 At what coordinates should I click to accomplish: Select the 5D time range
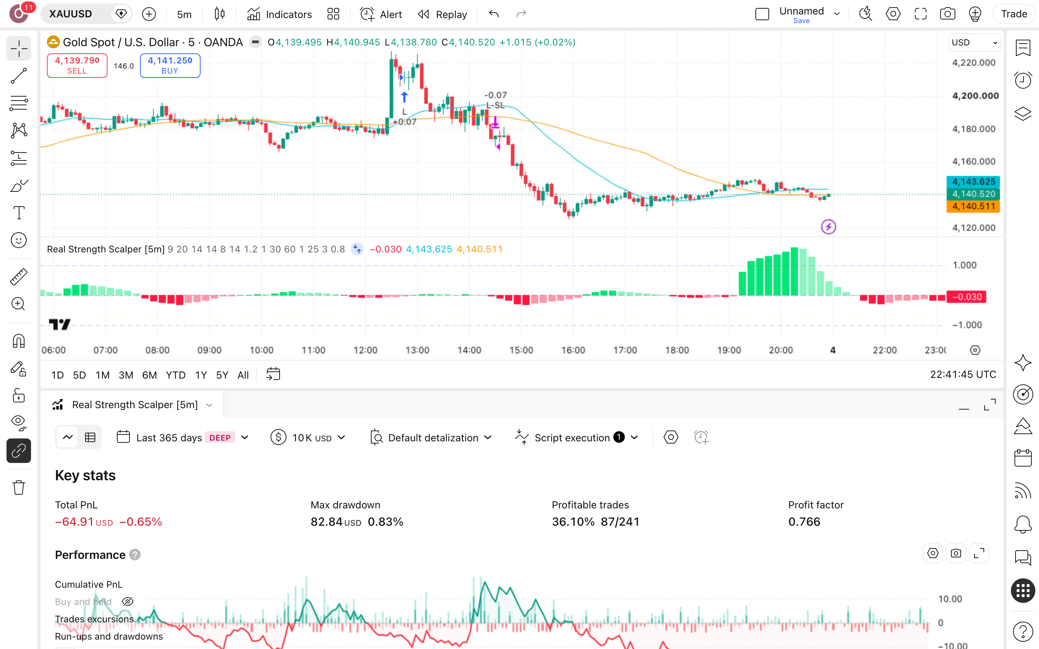tap(79, 375)
